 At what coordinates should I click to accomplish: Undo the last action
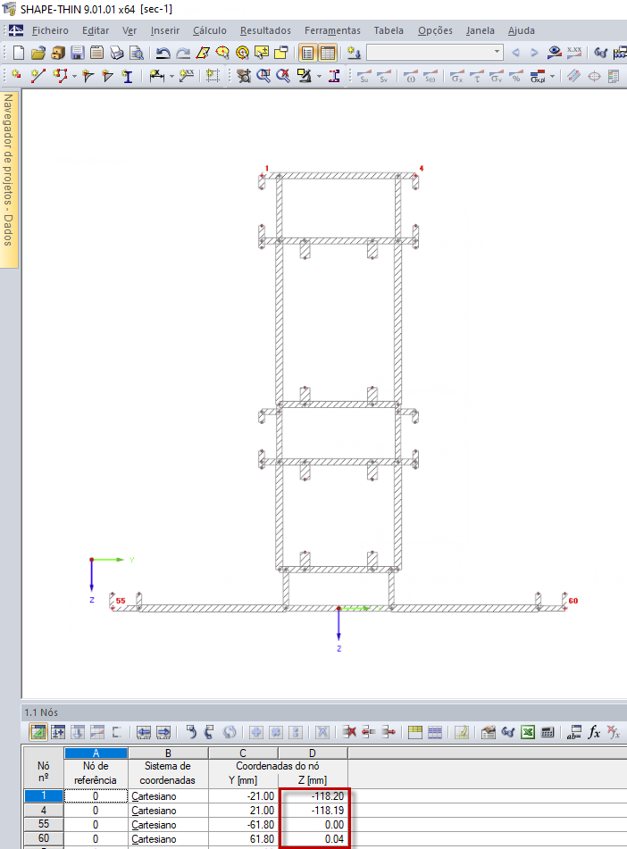point(163,53)
